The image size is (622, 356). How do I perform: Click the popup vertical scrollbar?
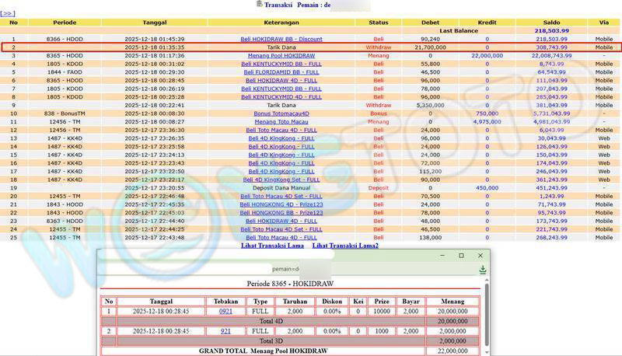[x=487, y=319]
